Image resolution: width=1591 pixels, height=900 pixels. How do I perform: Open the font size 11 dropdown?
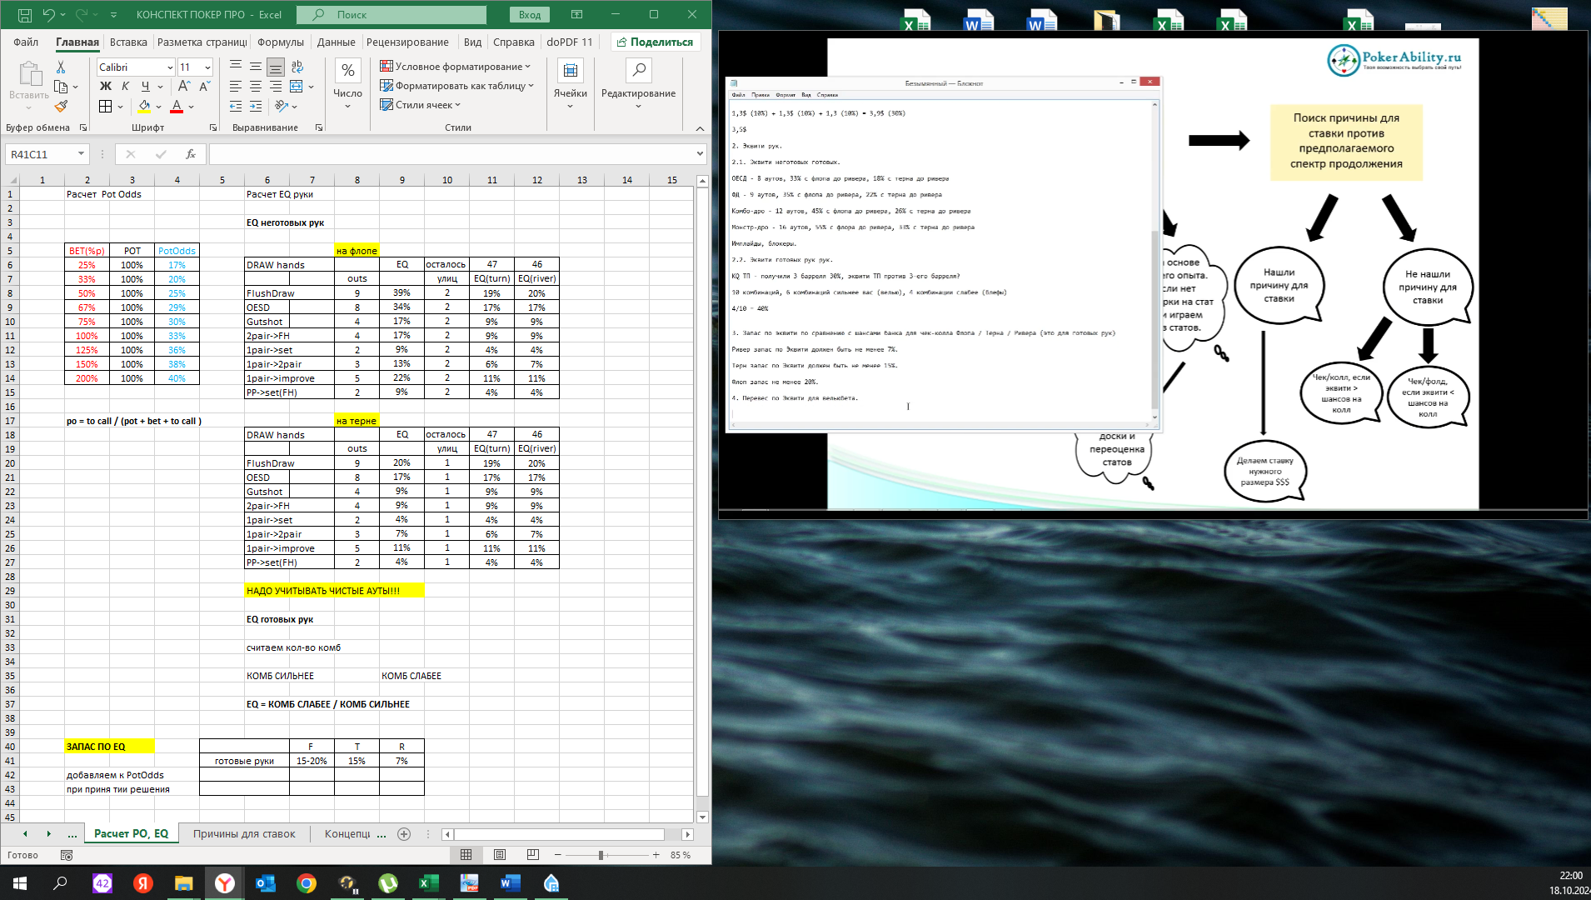point(207,67)
